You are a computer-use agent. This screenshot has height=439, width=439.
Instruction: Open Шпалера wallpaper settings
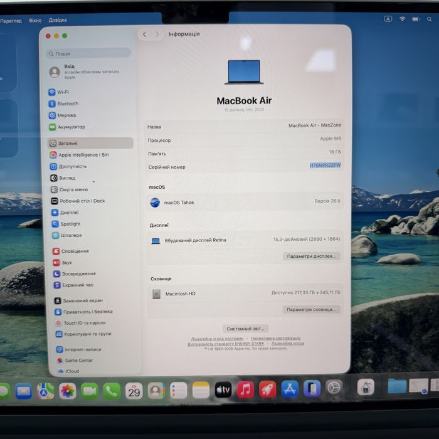coord(67,235)
